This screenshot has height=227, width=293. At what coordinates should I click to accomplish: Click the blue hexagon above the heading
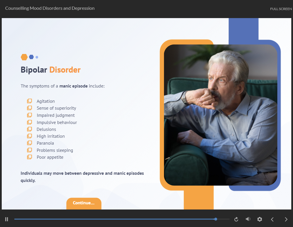(31, 57)
